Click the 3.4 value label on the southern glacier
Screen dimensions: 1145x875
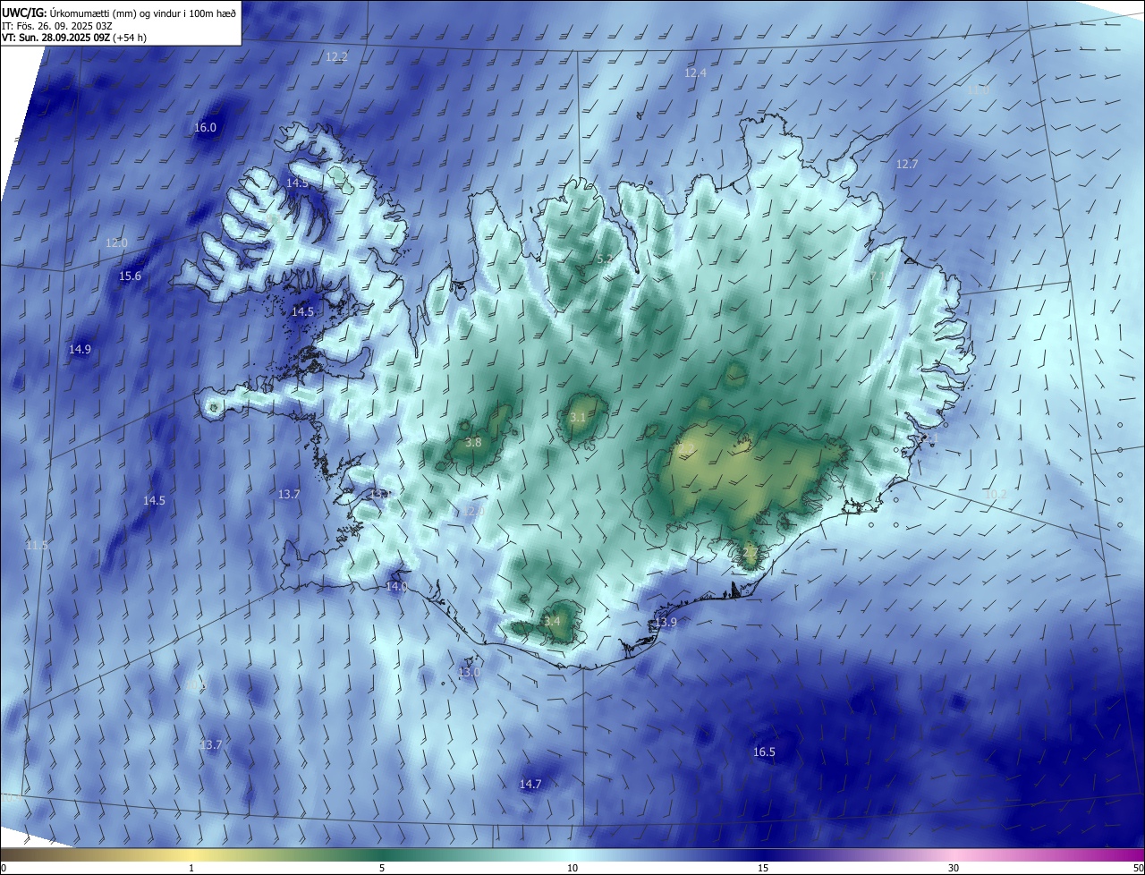pos(552,622)
